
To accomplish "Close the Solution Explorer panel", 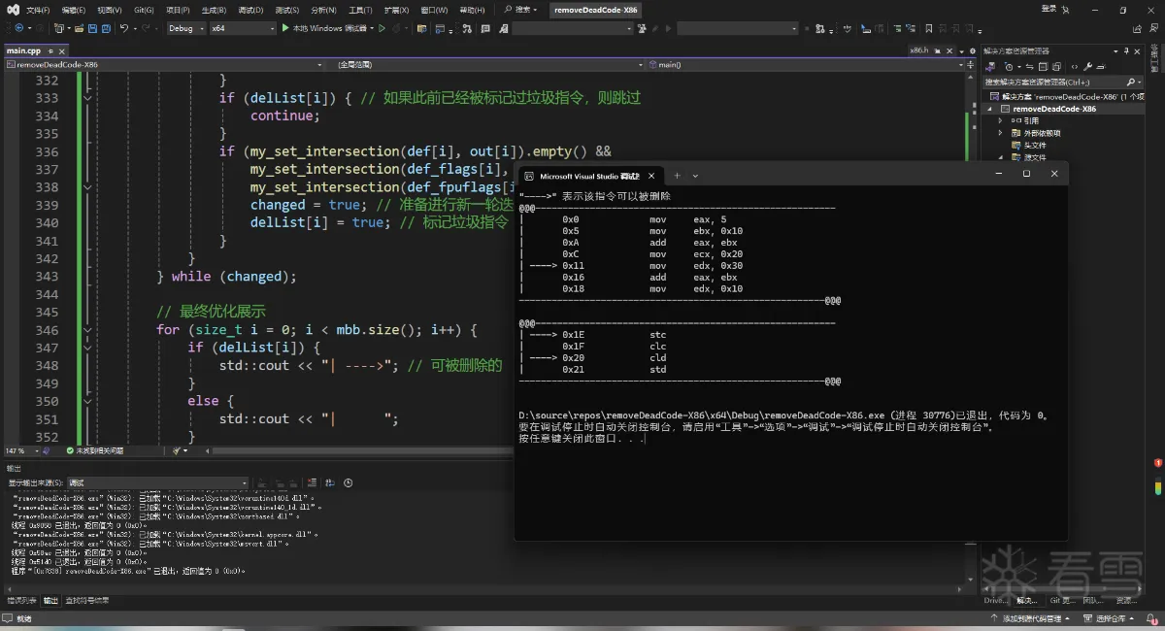I will point(1137,50).
